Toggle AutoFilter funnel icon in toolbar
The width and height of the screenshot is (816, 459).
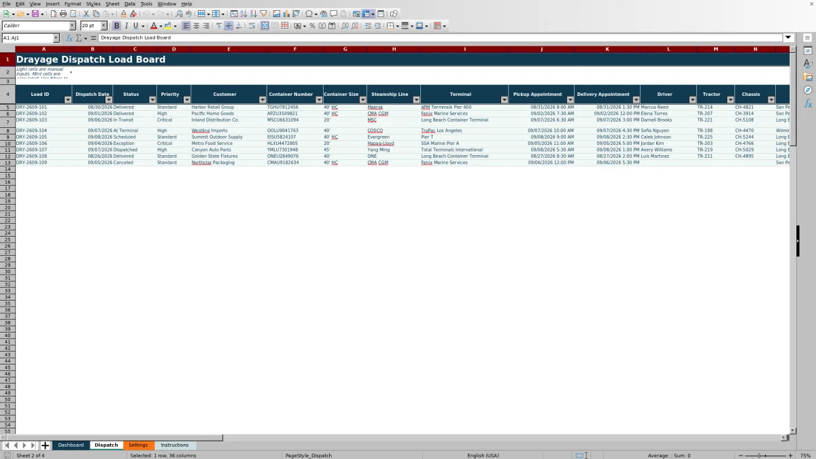[263, 14]
